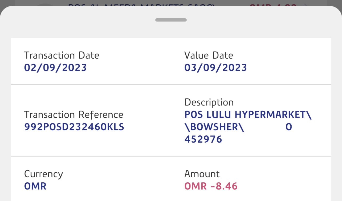Screen dimensions: 342x201
Task: Click the Value Date label
Action: click(x=209, y=55)
